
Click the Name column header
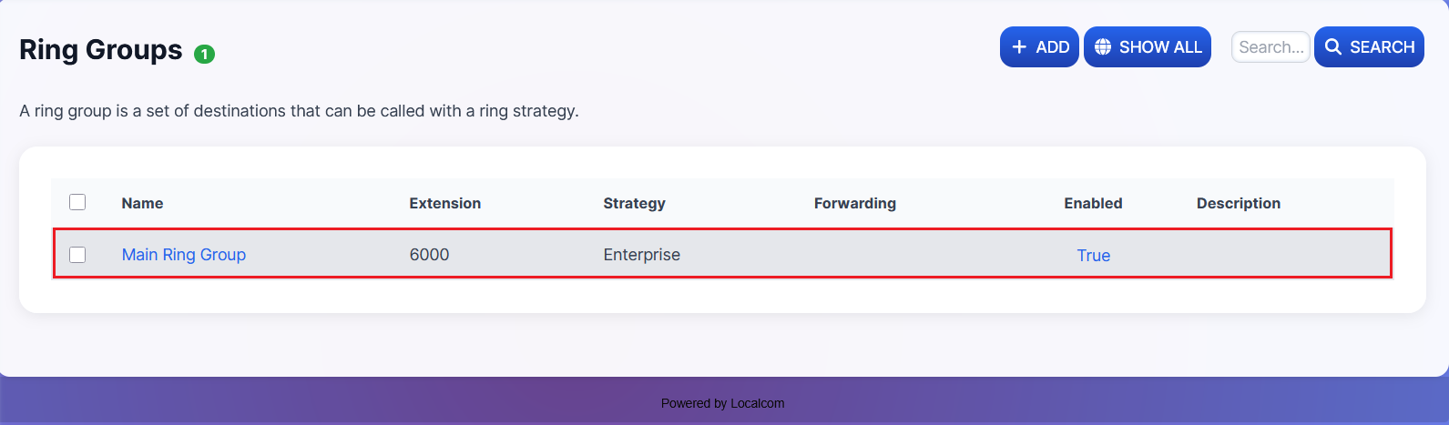143,203
